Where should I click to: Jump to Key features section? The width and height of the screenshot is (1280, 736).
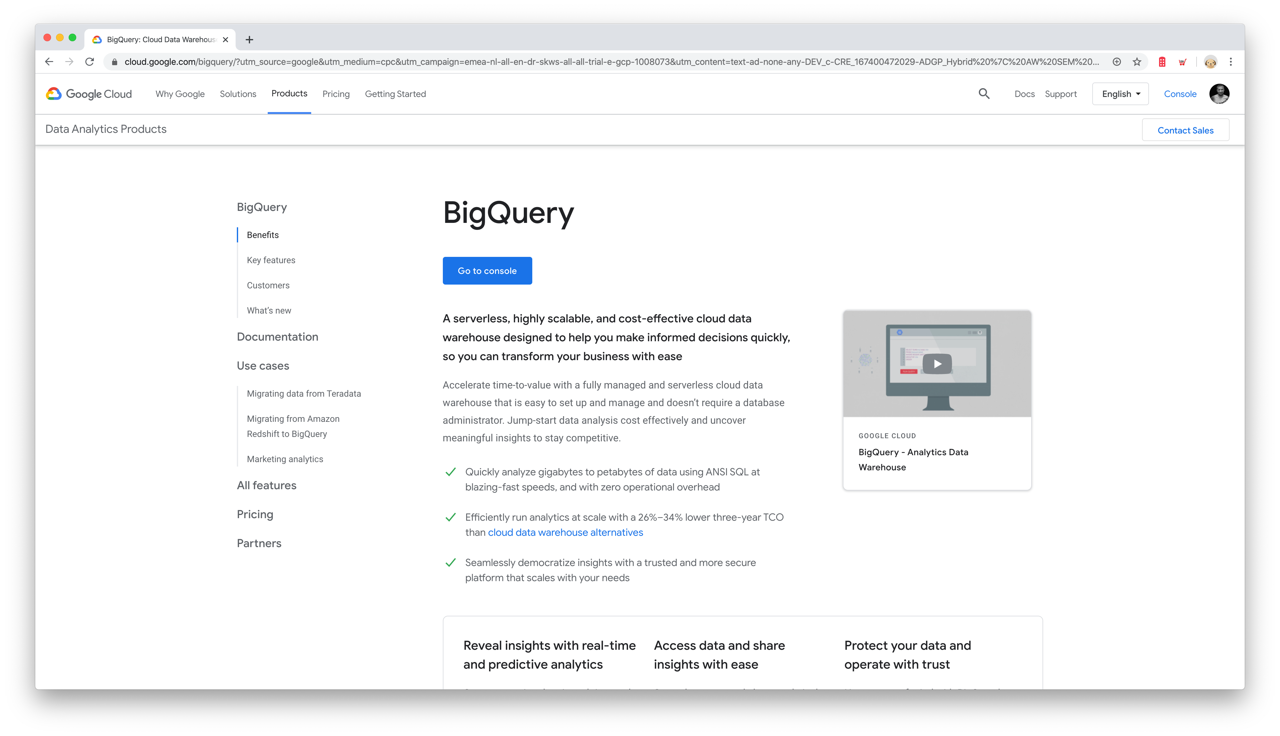(x=271, y=260)
